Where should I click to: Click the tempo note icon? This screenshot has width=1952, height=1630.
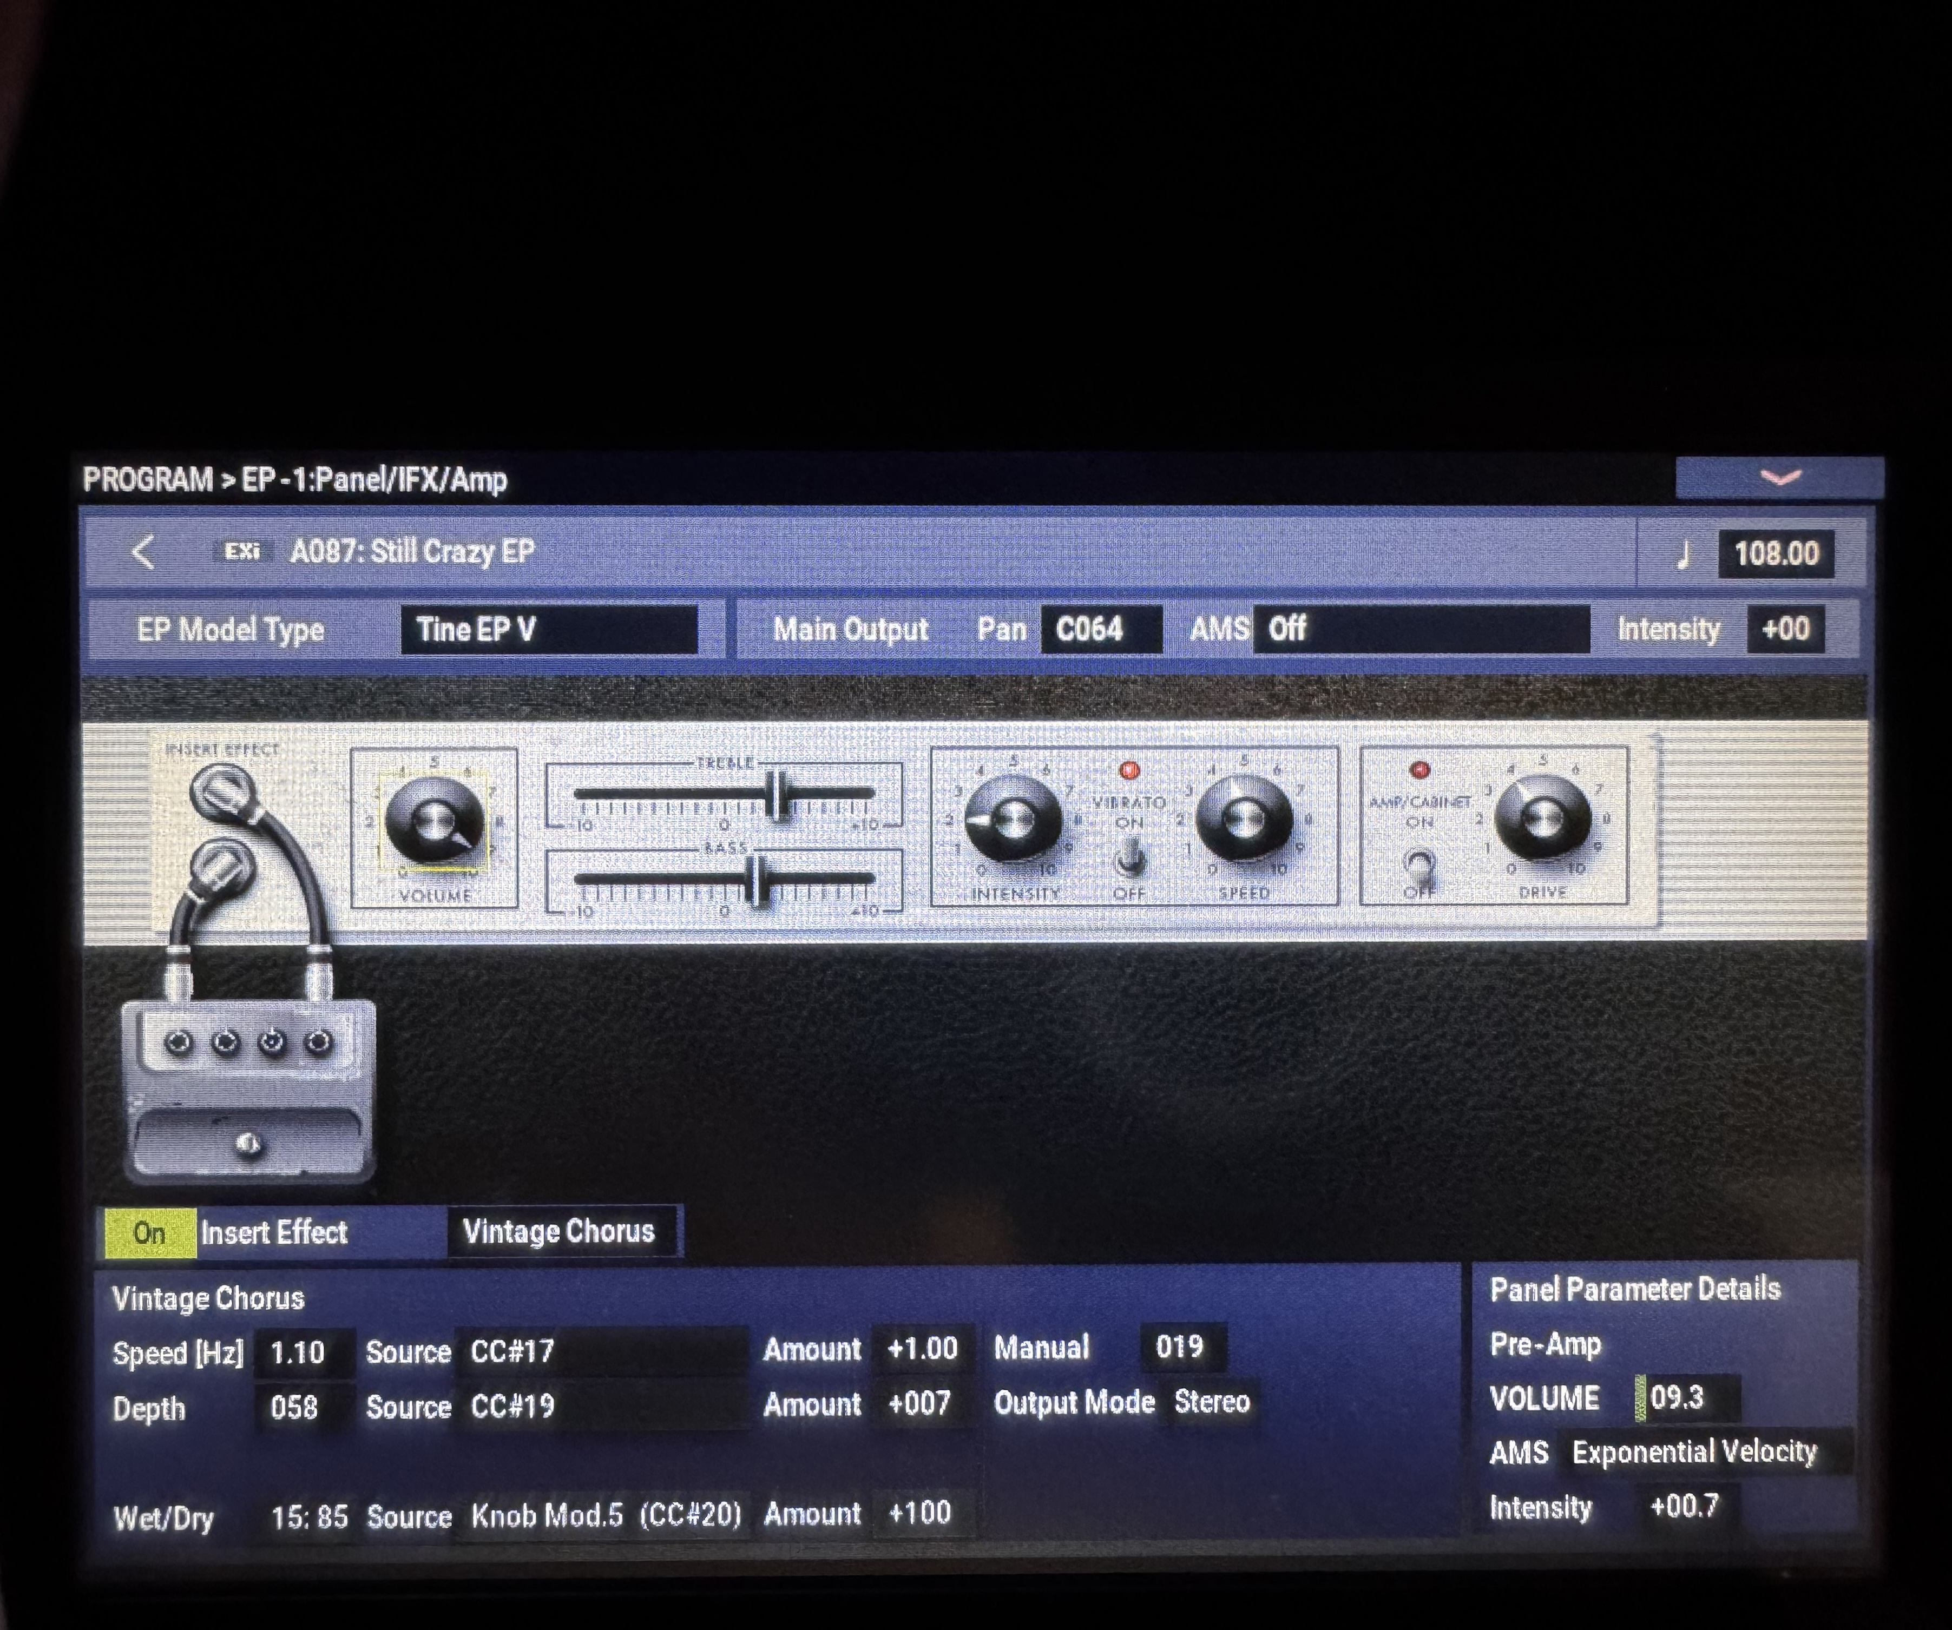pyautogui.click(x=1682, y=555)
